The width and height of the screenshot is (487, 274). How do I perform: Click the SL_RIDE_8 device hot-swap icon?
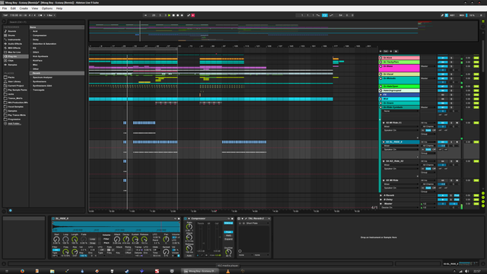coord(175,218)
